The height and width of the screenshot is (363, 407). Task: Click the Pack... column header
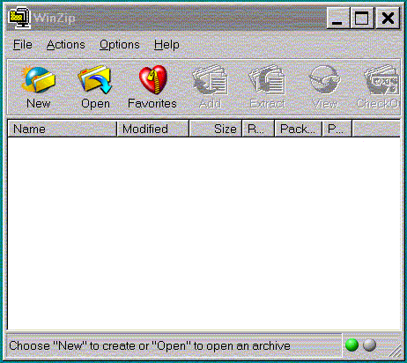[298, 129]
